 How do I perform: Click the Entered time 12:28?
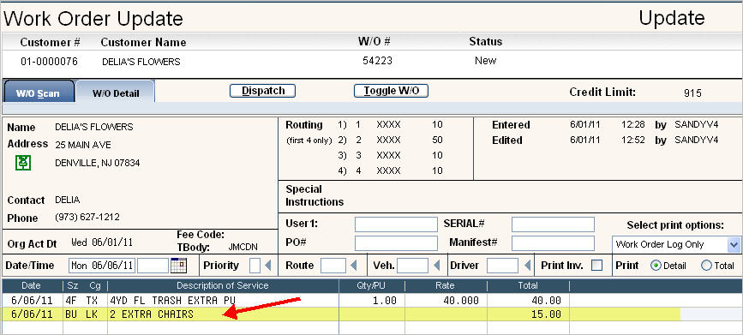pyautogui.click(x=633, y=125)
